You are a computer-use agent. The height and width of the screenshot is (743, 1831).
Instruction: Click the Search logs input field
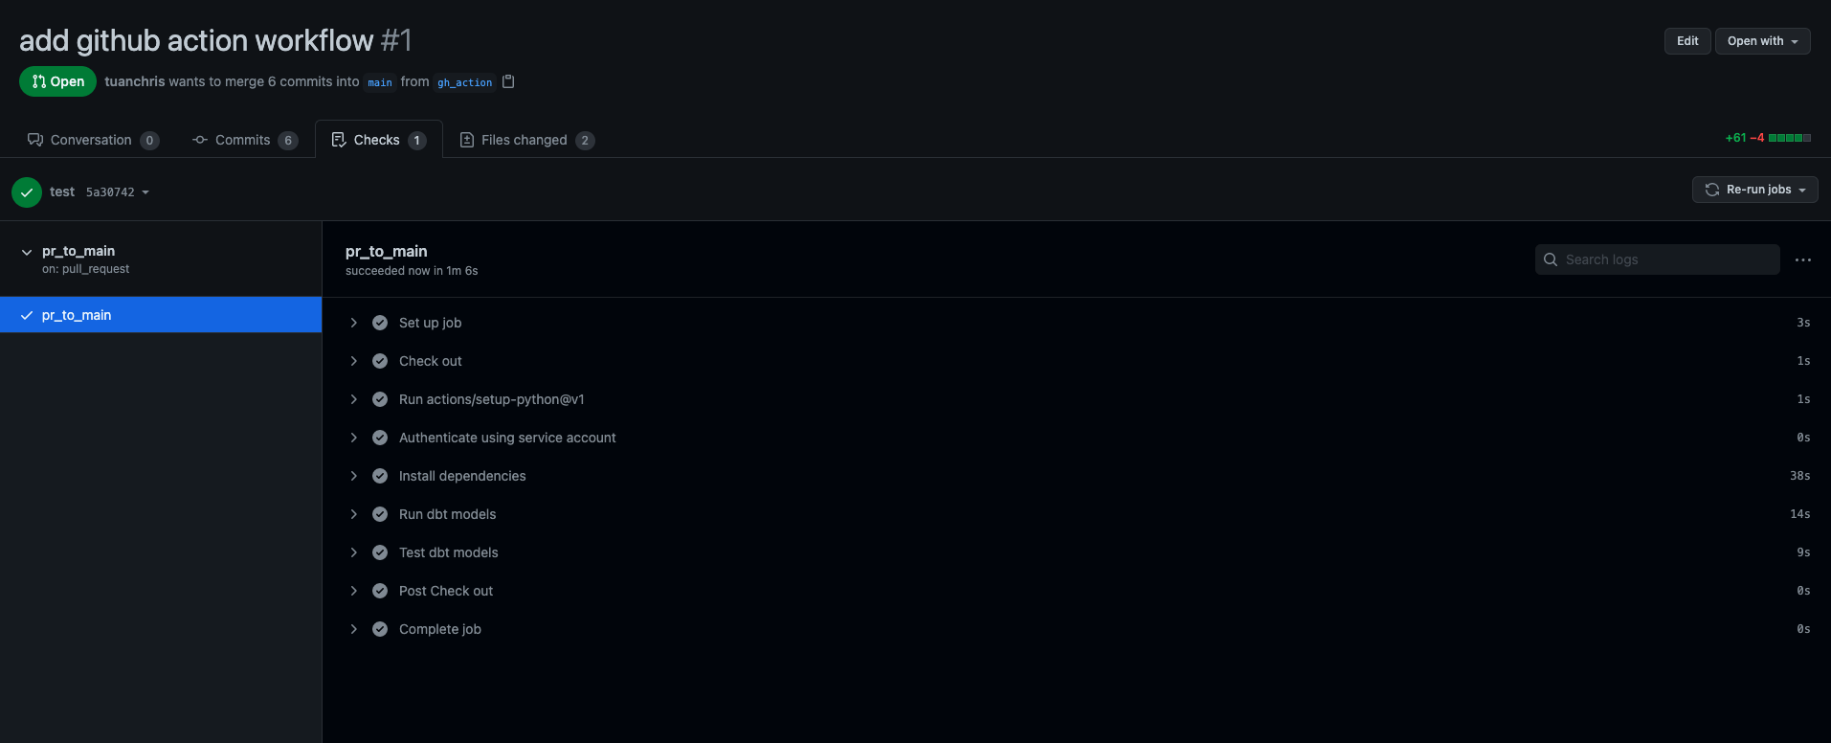[1657, 259]
